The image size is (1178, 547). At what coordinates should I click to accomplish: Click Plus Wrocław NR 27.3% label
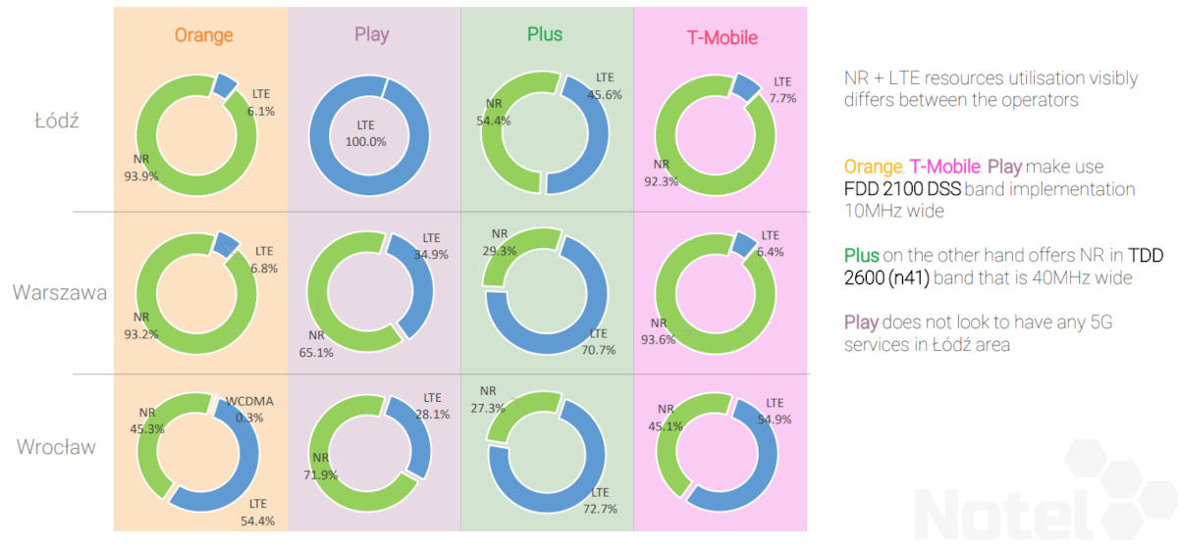click(489, 400)
